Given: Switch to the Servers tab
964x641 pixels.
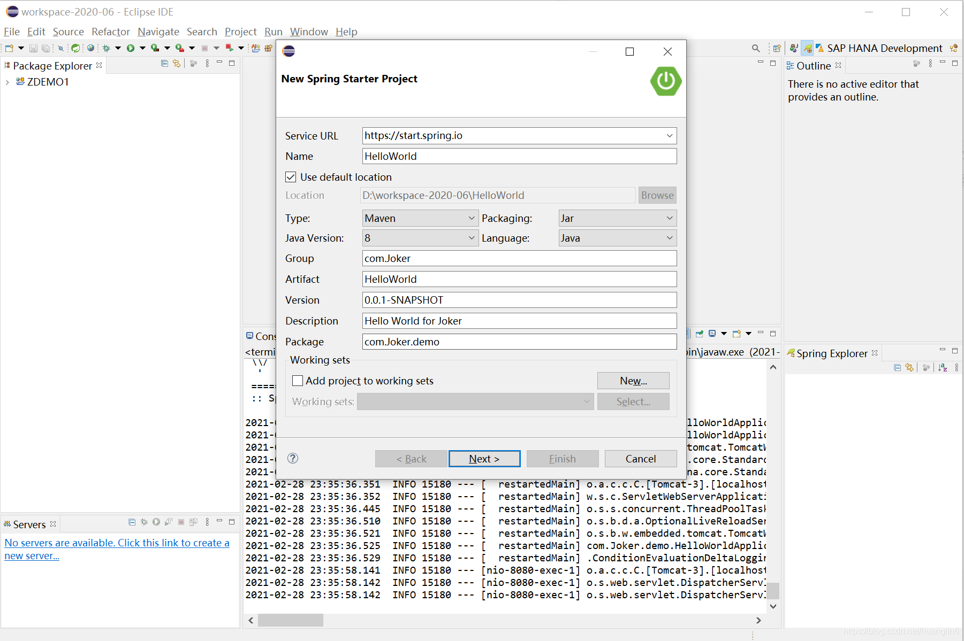Looking at the screenshot, I should (x=29, y=524).
